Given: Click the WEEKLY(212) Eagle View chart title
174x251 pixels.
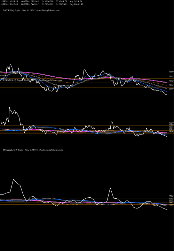Looking at the screenshot, I should tap(32, 80).
